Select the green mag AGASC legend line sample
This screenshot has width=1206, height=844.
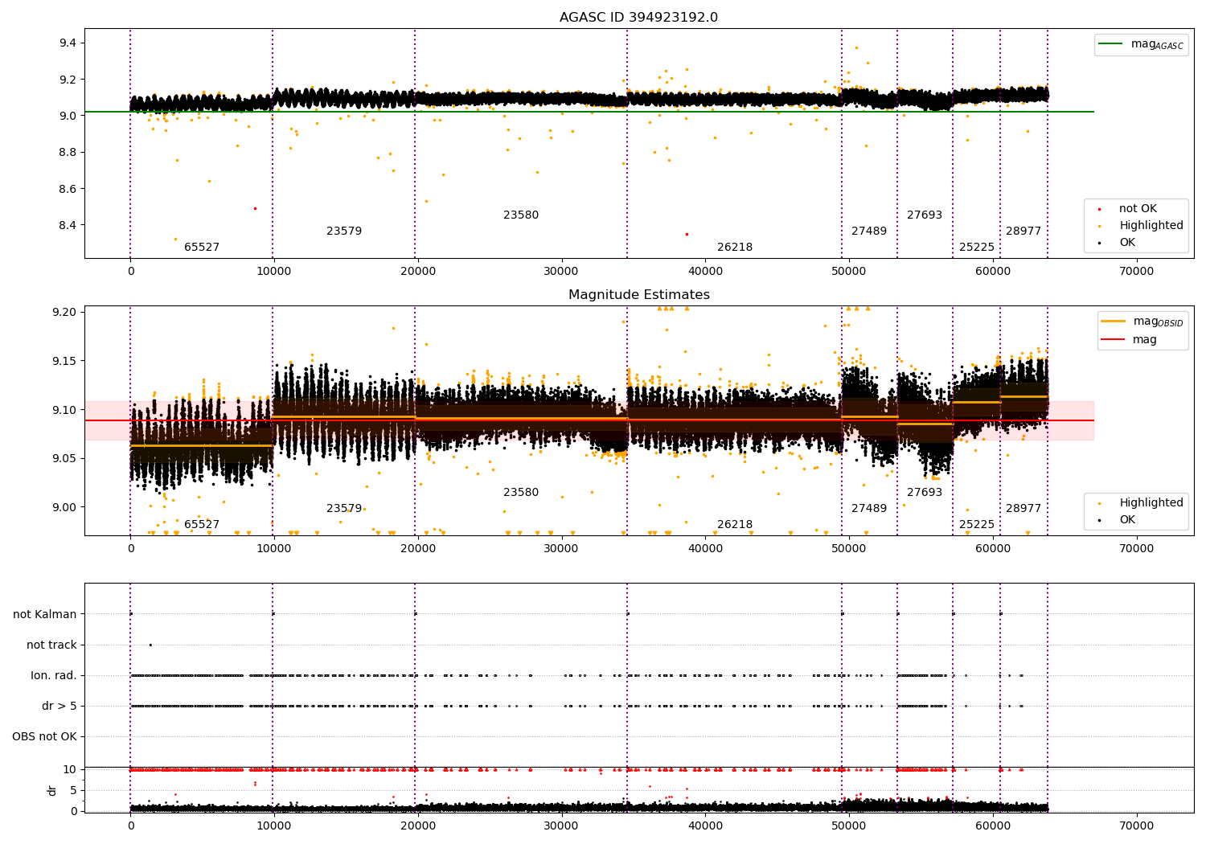click(x=1110, y=44)
